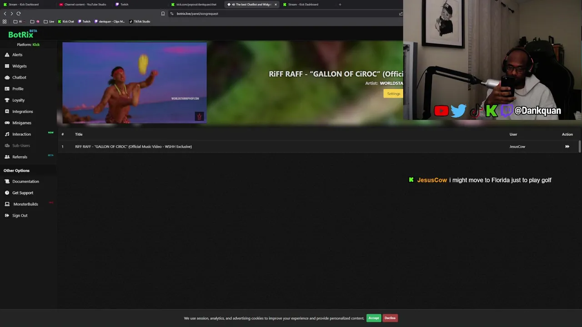The height and width of the screenshot is (327, 582).
Task: Decline cookies with the red Decline button
Action: tap(390, 318)
